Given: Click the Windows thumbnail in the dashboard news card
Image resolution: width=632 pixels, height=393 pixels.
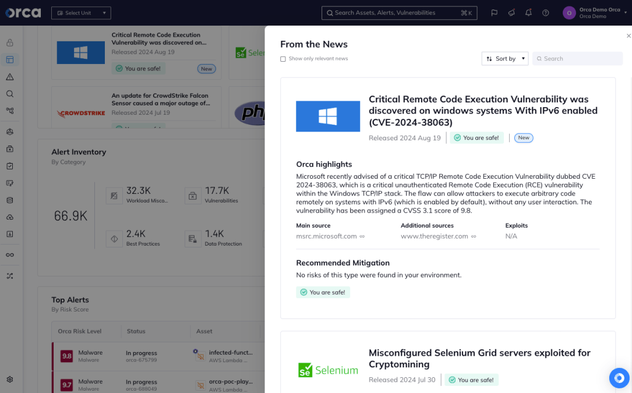Looking at the screenshot, I should [80, 52].
